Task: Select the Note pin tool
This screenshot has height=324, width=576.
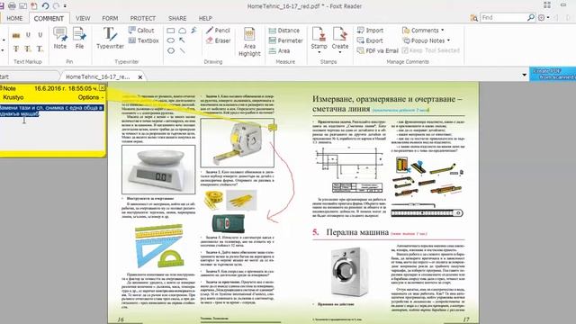Action: click(60, 38)
